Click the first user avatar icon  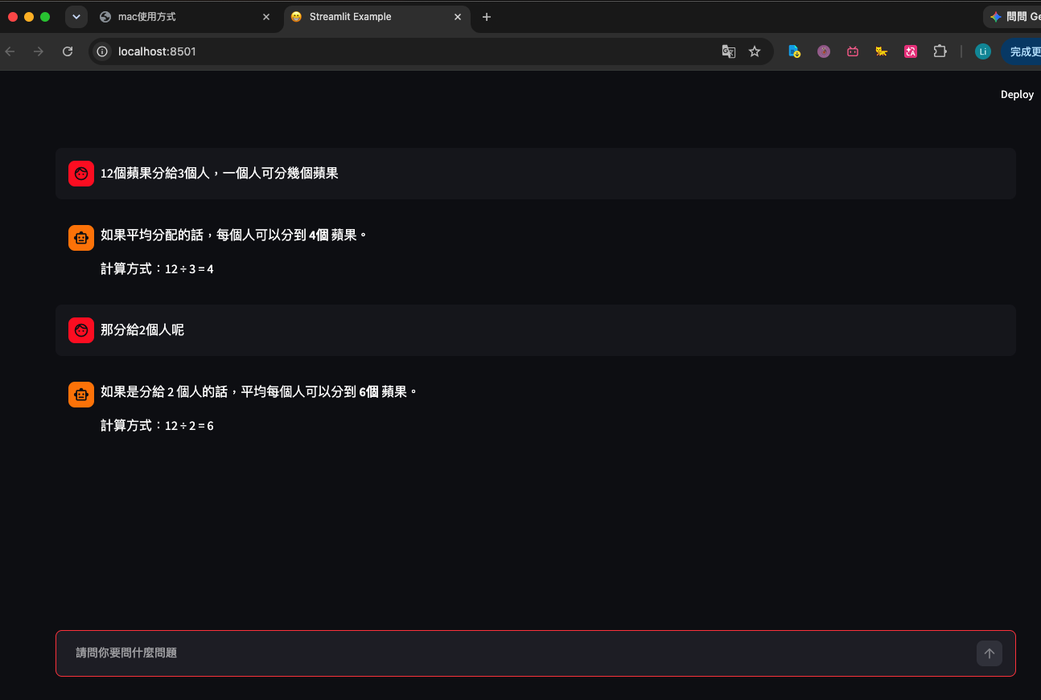81,173
